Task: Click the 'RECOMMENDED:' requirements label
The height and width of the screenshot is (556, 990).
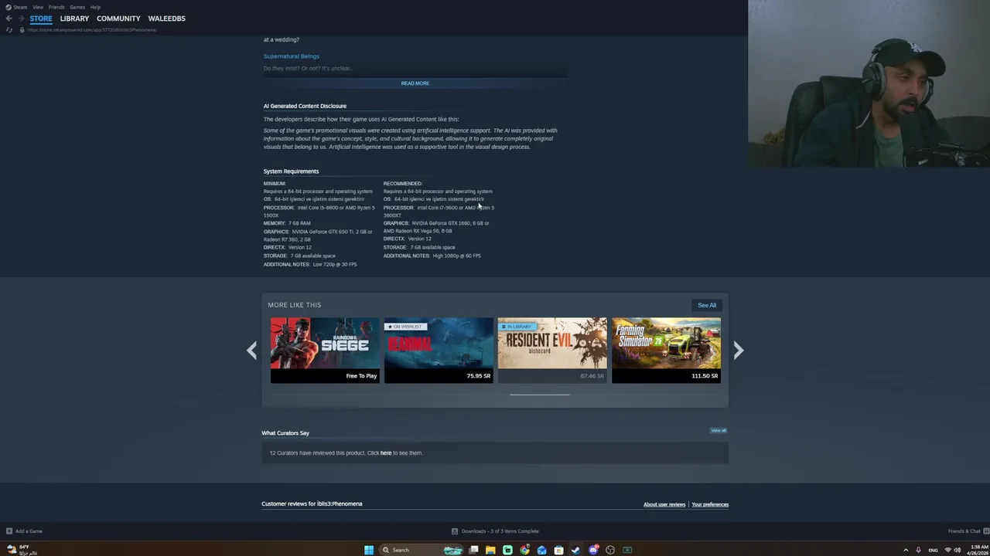Action: 403,184
